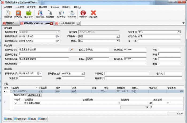This screenshot has height=123, width=187.
Task: Open the 检验项目类型 dropdown
Action: (x=58, y=32)
